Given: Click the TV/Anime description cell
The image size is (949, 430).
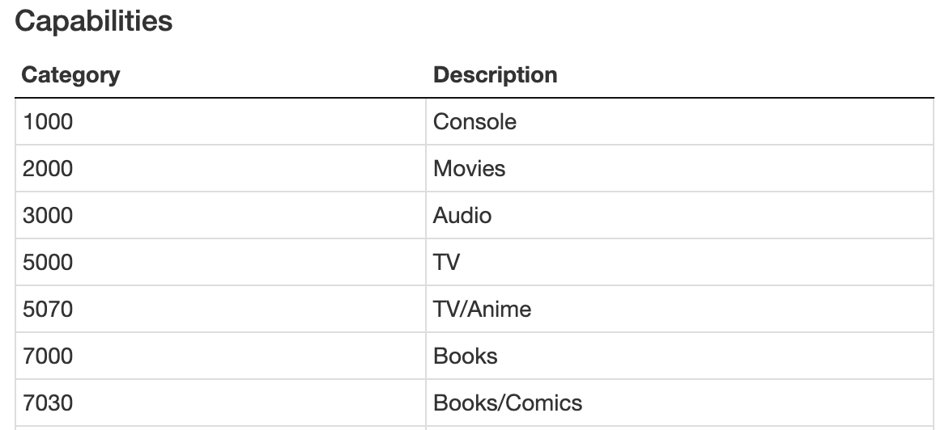Looking at the screenshot, I should [x=679, y=310].
